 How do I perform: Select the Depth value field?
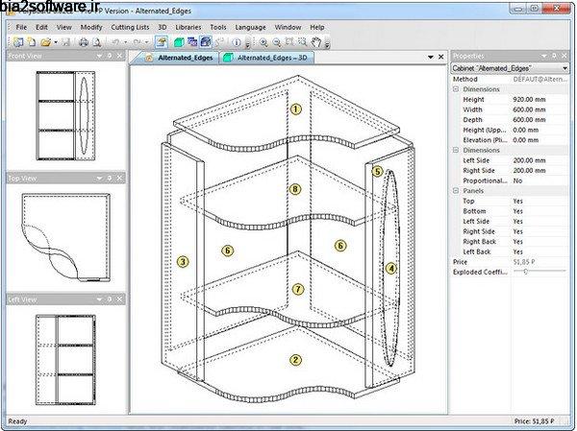pos(539,120)
